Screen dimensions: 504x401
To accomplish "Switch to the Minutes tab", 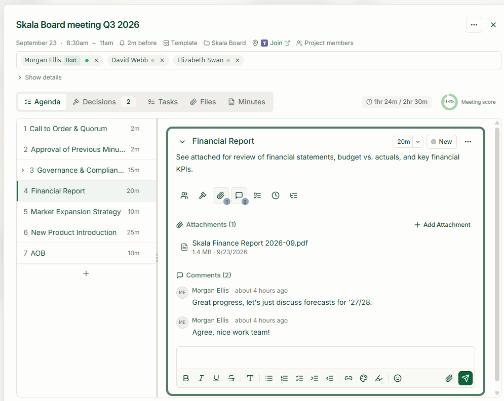I will click(247, 102).
